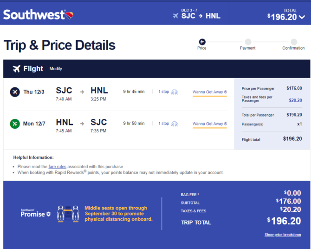Click the Modify link next to Flight
This screenshot has height=249, width=311.
[56, 69]
